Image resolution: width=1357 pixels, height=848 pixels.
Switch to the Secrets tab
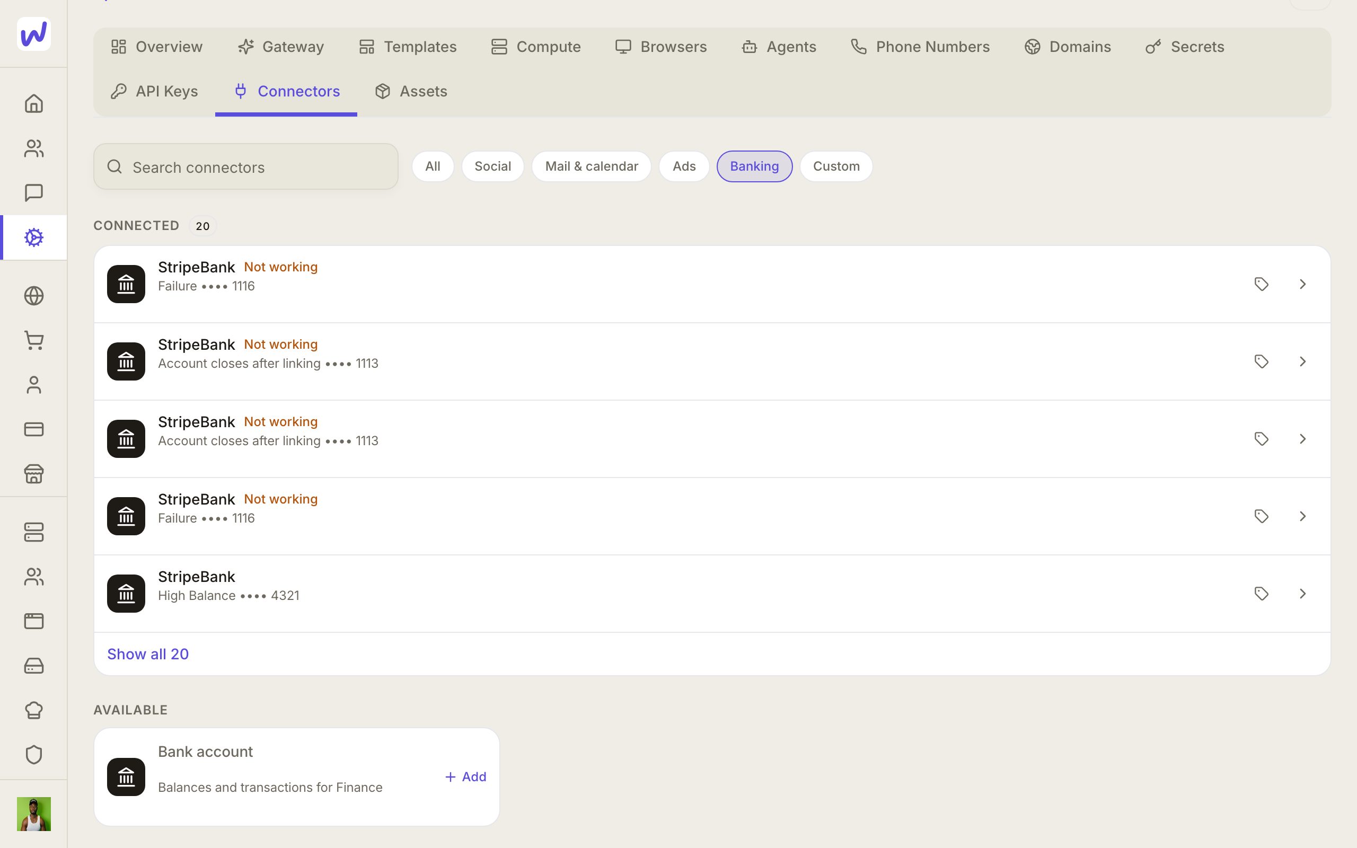coord(1184,47)
